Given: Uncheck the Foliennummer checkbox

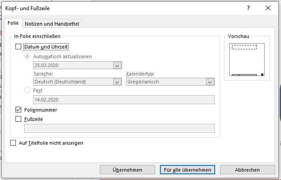Looking at the screenshot, I should tap(18, 110).
